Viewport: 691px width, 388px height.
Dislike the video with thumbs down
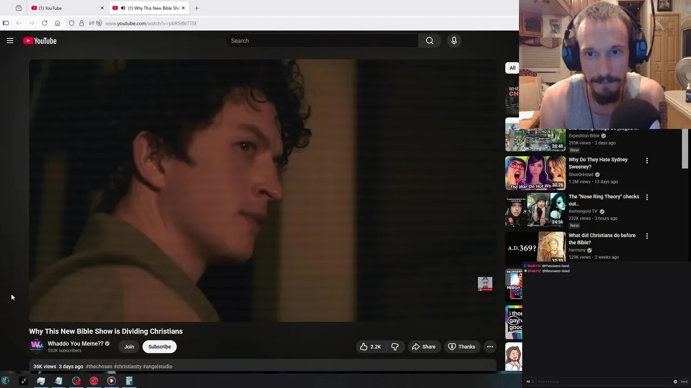[395, 347]
